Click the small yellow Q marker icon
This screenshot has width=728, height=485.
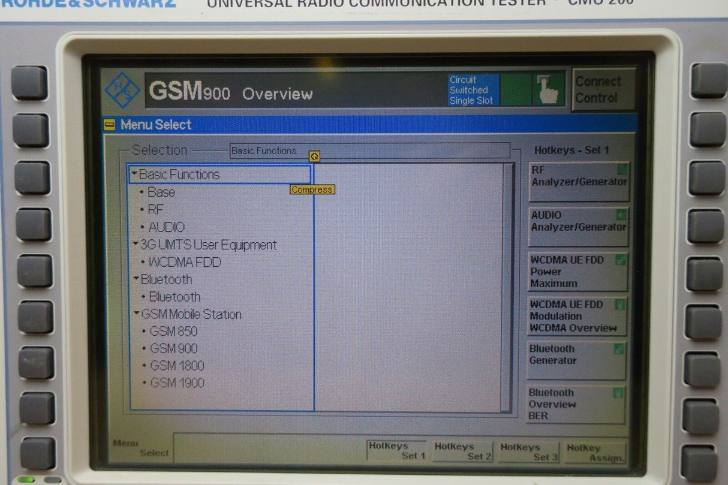[x=314, y=156]
